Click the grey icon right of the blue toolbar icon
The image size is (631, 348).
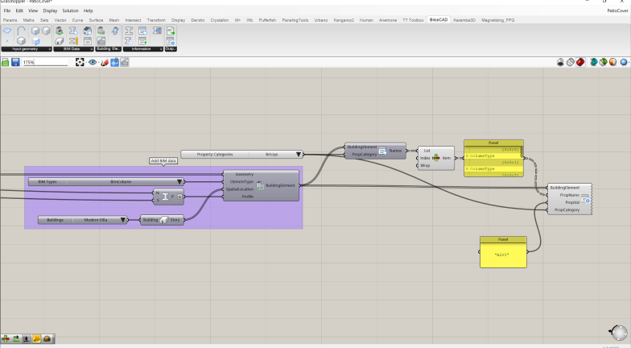coord(125,62)
